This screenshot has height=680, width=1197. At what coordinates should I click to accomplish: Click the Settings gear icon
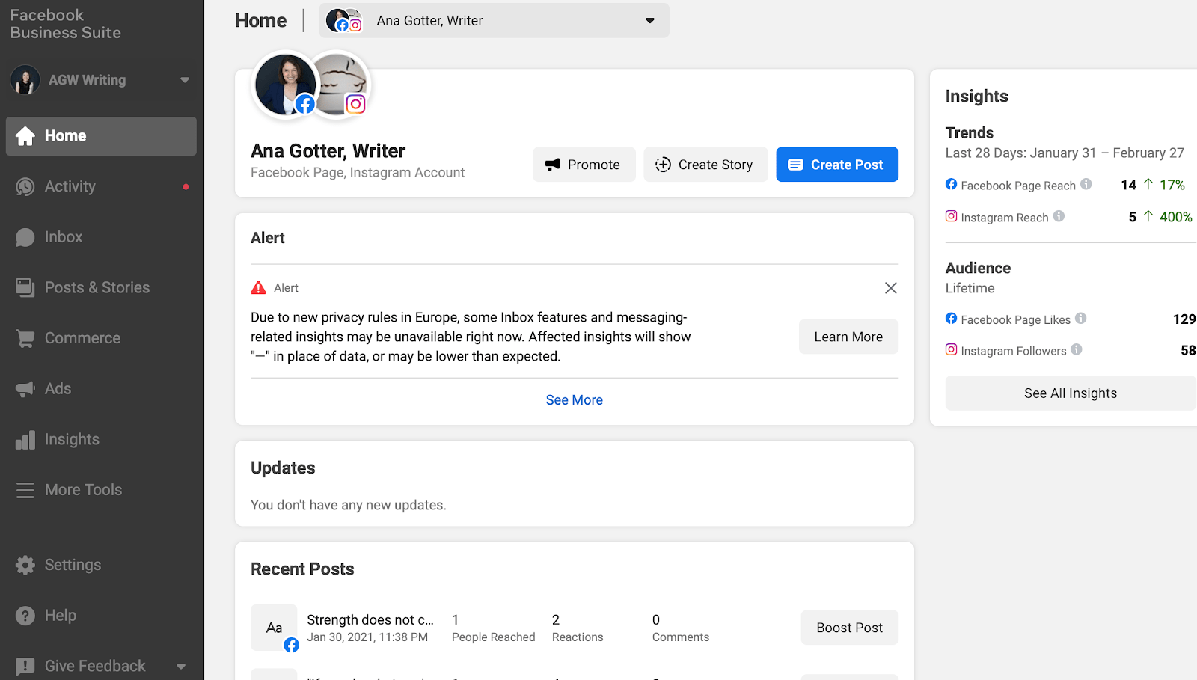(x=25, y=565)
